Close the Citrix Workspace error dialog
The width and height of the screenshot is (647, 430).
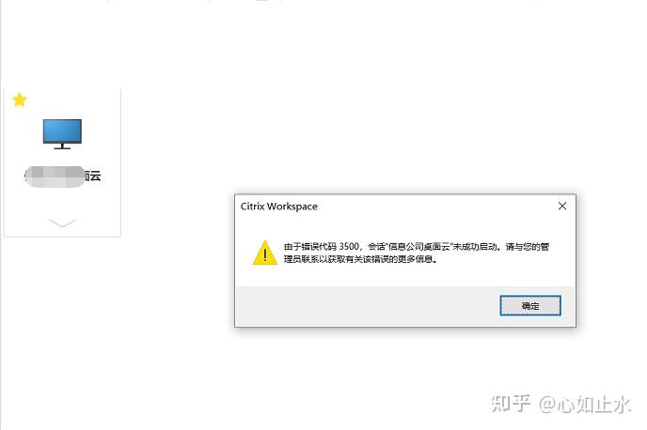562,206
